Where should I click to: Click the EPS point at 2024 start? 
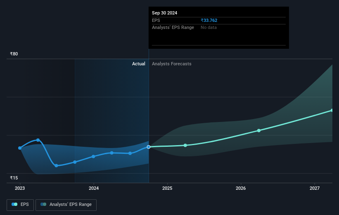pos(93,156)
